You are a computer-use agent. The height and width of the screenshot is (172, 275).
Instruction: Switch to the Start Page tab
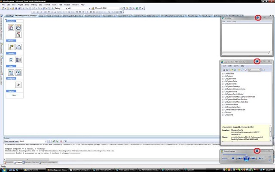(x=10, y=16)
